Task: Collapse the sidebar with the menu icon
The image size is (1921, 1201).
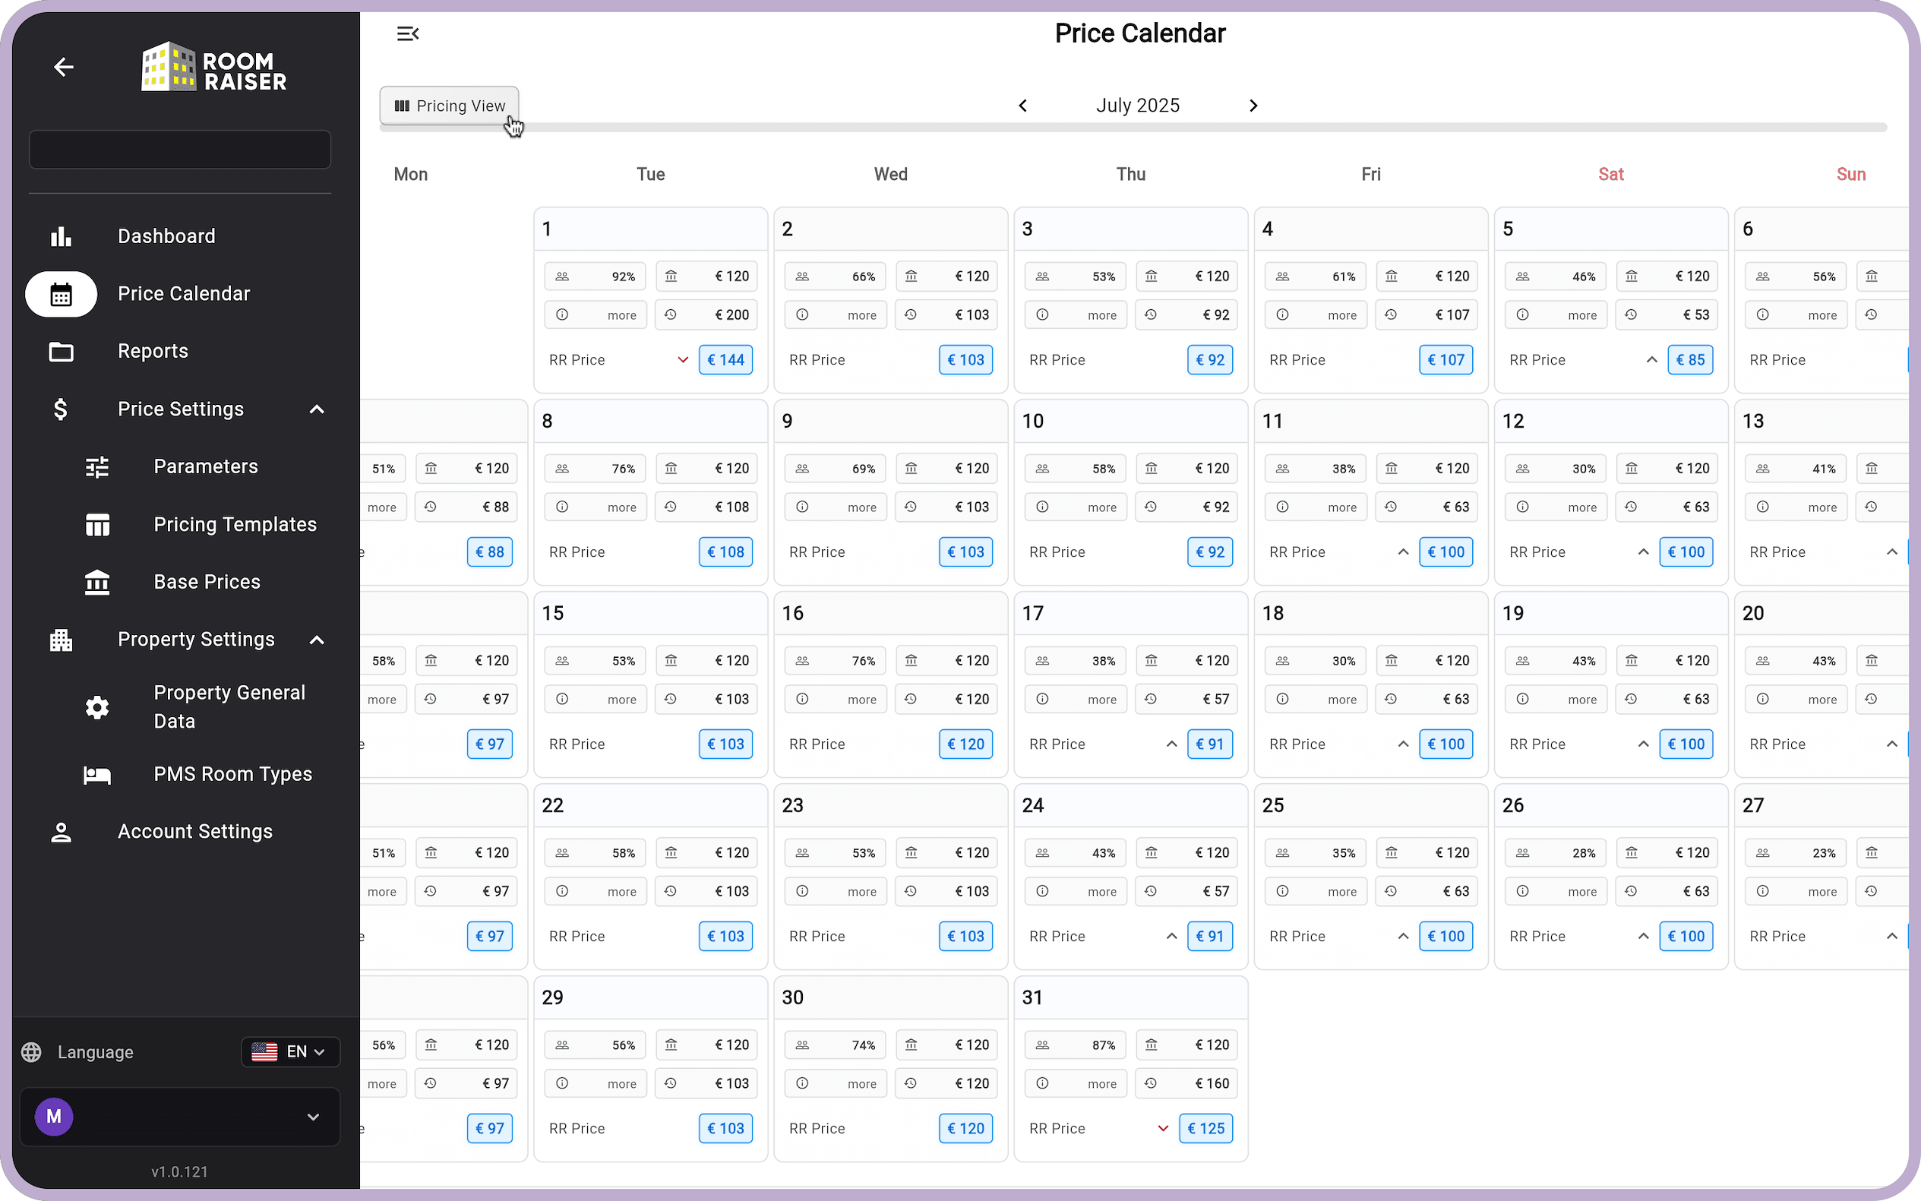Action: (x=407, y=33)
